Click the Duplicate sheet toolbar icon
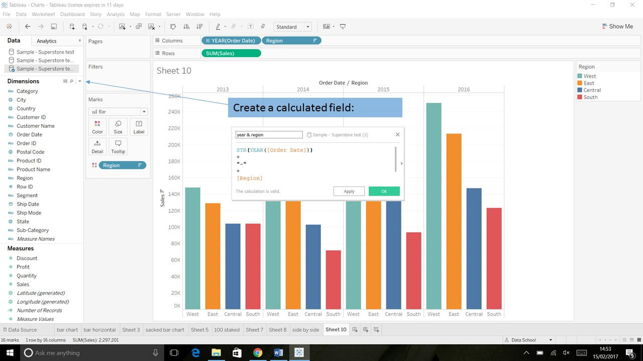 pos(139,27)
